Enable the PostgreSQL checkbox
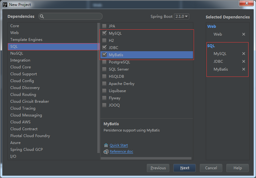The image size is (256, 178). pyautogui.click(x=104, y=62)
